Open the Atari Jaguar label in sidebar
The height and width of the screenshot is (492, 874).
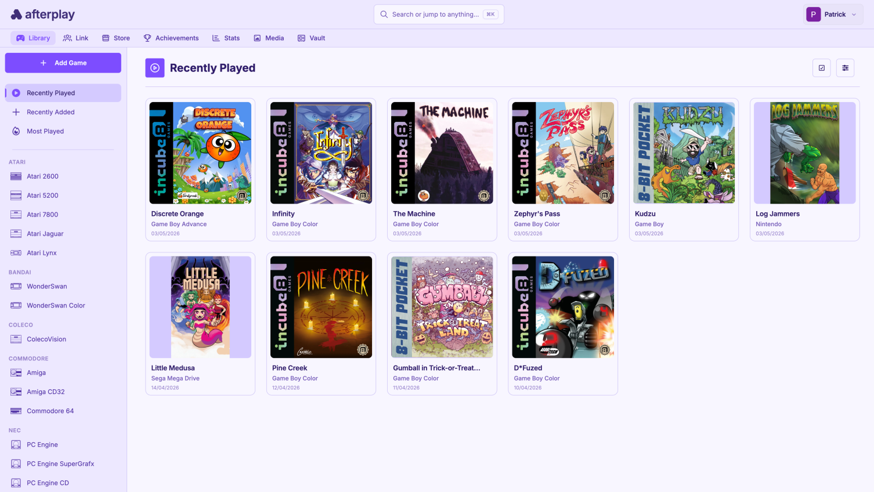(x=45, y=234)
